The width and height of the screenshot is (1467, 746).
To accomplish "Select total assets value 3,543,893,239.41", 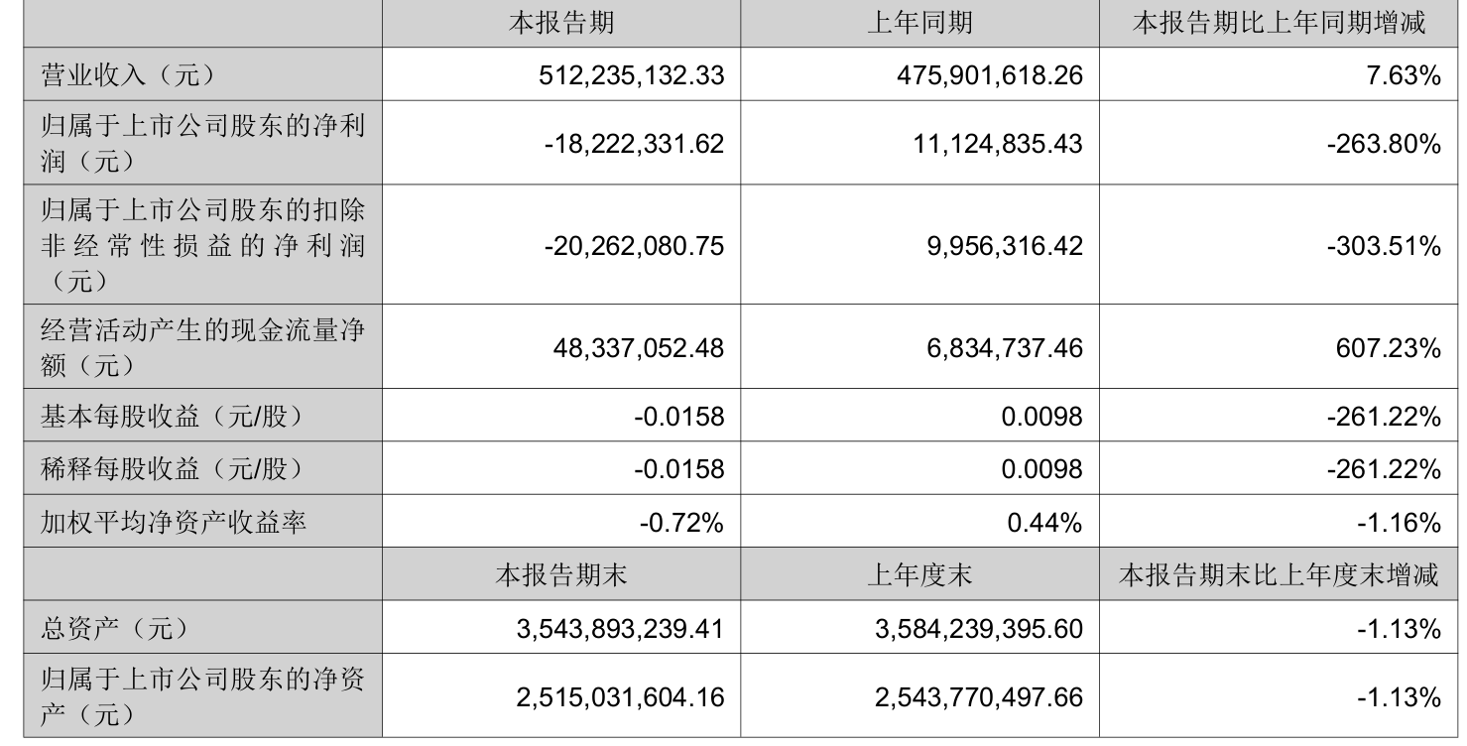I will [x=621, y=628].
